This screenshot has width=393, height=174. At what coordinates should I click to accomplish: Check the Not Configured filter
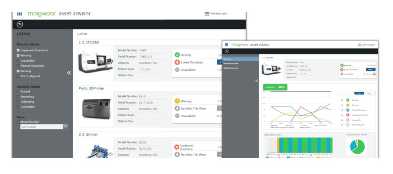click(18, 76)
